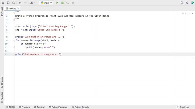195x109 pixels.
Task: Click the error stripe mark on right scrollbar
Action: click(193, 58)
